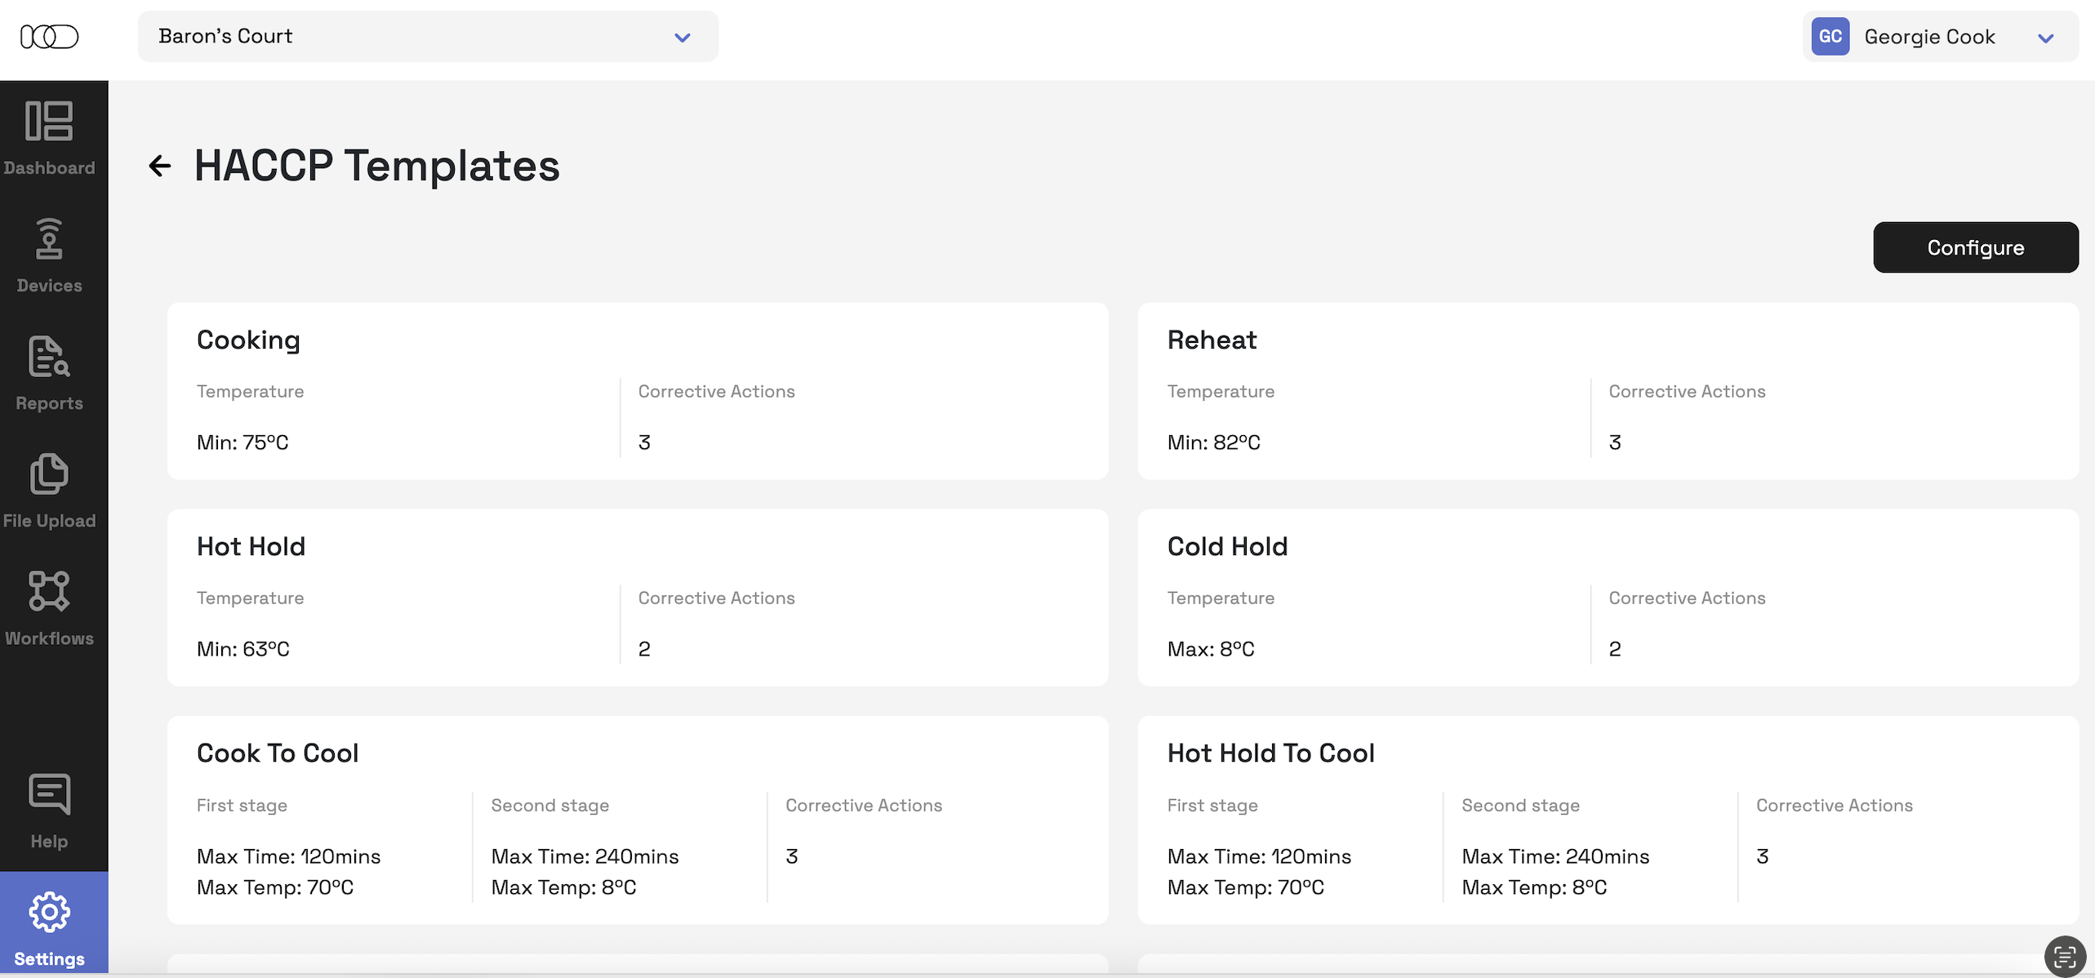Select the Cold Hold template card
Viewport: 2095px width, 978px height.
click(x=1608, y=598)
